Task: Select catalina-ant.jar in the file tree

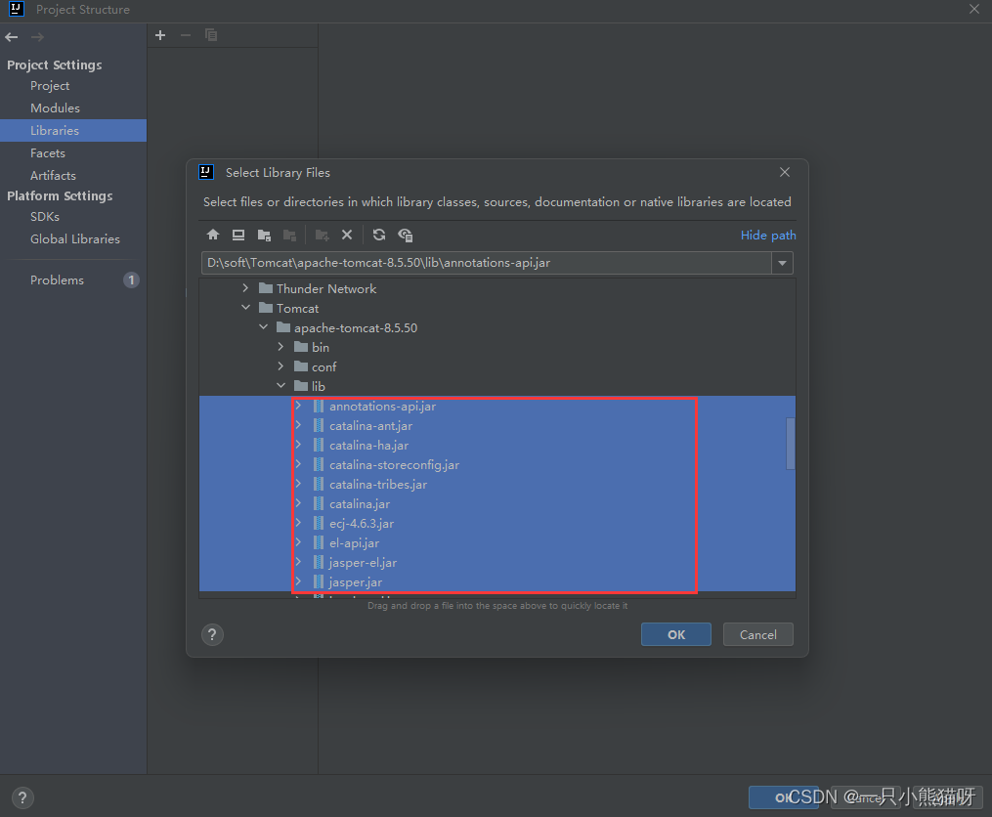Action: (x=496, y=426)
